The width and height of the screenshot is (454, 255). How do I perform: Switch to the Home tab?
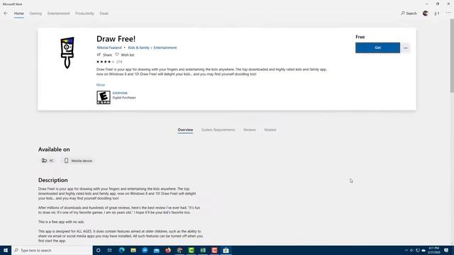point(19,13)
